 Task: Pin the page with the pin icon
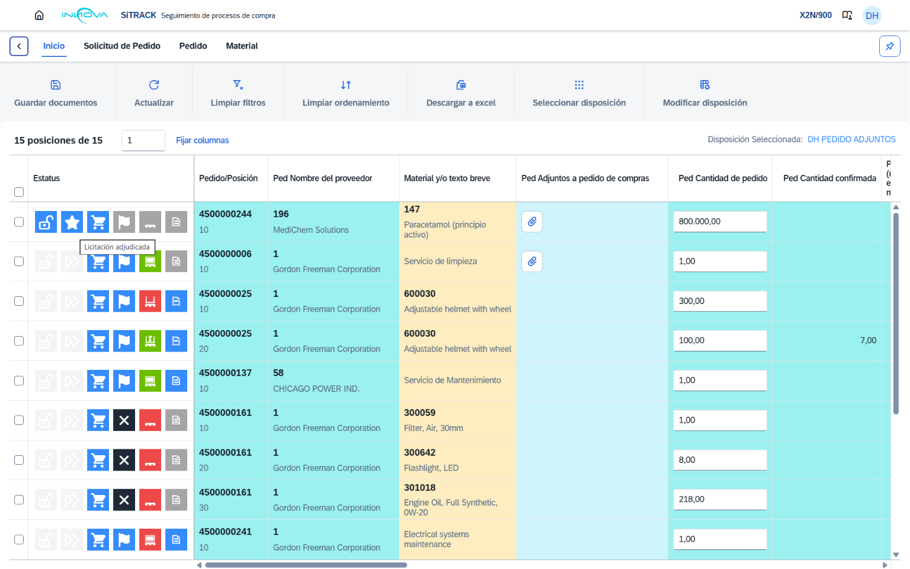coord(890,46)
